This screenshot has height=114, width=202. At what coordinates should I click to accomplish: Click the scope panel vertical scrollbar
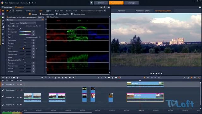[x=109, y=45]
